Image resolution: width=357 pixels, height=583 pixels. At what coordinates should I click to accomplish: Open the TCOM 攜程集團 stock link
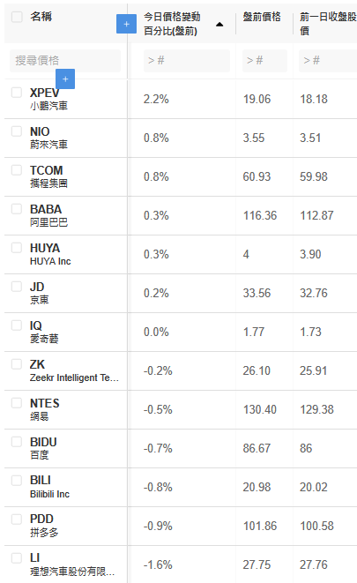[x=48, y=176]
